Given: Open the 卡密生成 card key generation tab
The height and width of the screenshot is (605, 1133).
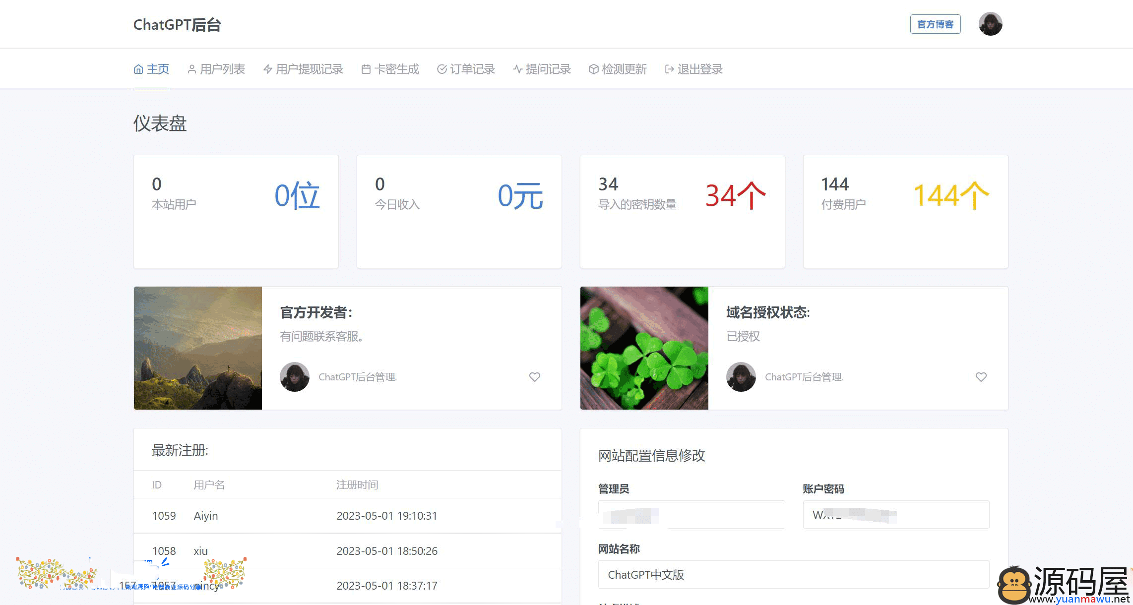Looking at the screenshot, I should (x=390, y=69).
